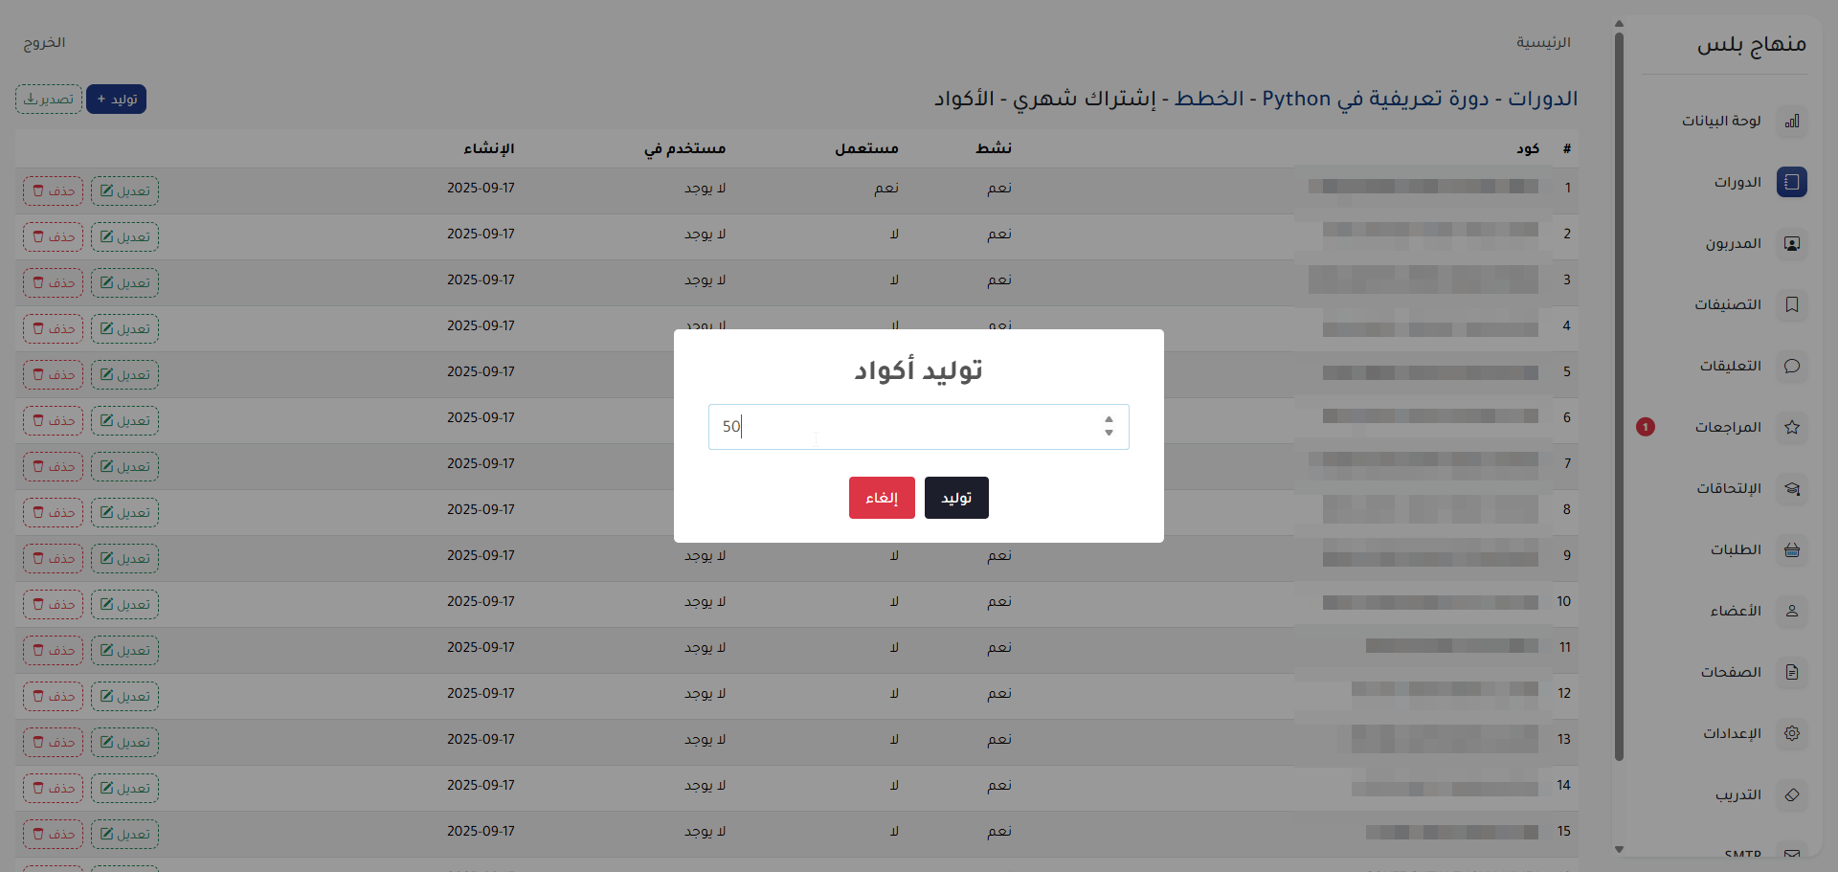This screenshot has width=1838, height=872.
Task: Open the comments speech bubble icon
Action: coord(1791,366)
